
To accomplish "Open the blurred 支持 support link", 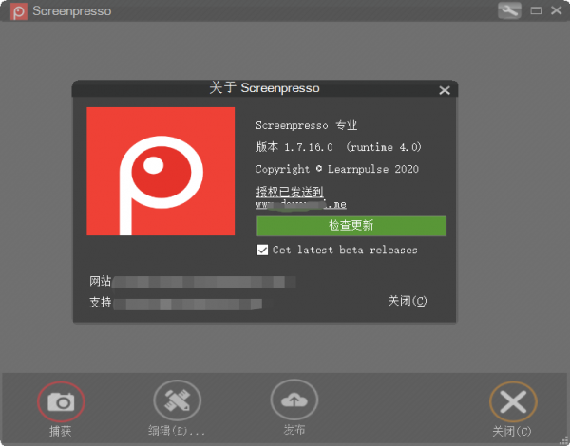I will (187, 304).
